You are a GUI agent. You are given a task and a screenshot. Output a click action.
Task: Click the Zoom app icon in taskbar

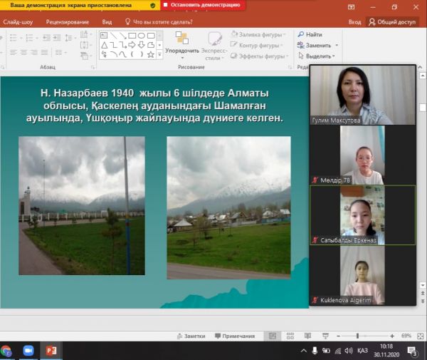coord(28,351)
